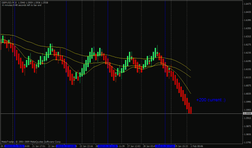Image resolution: width=252 pixels, height=148 pixels.
Task: Click the 1.6275 price scale label
Action: [x=248, y=45]
